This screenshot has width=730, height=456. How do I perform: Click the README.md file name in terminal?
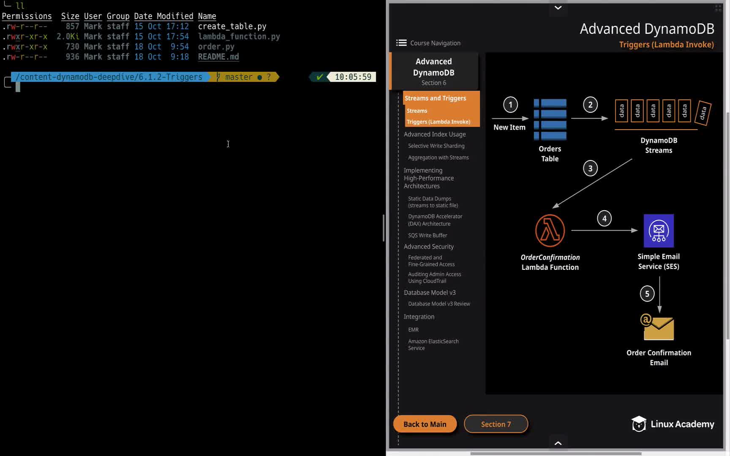218,57
